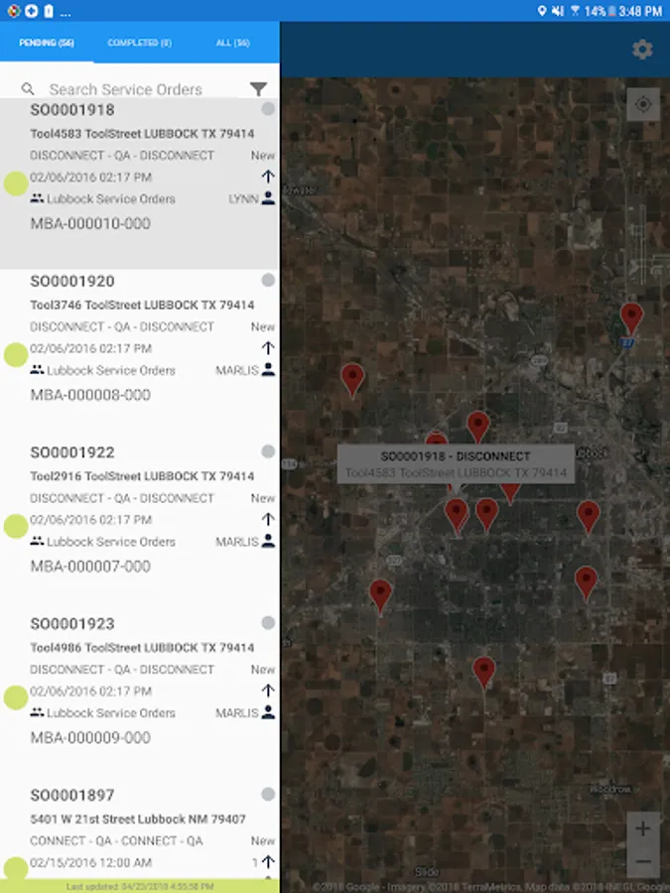Tap the green dot beside SO0001922
670x893 pixels.
pyautogui.click(x=16, y=526)
